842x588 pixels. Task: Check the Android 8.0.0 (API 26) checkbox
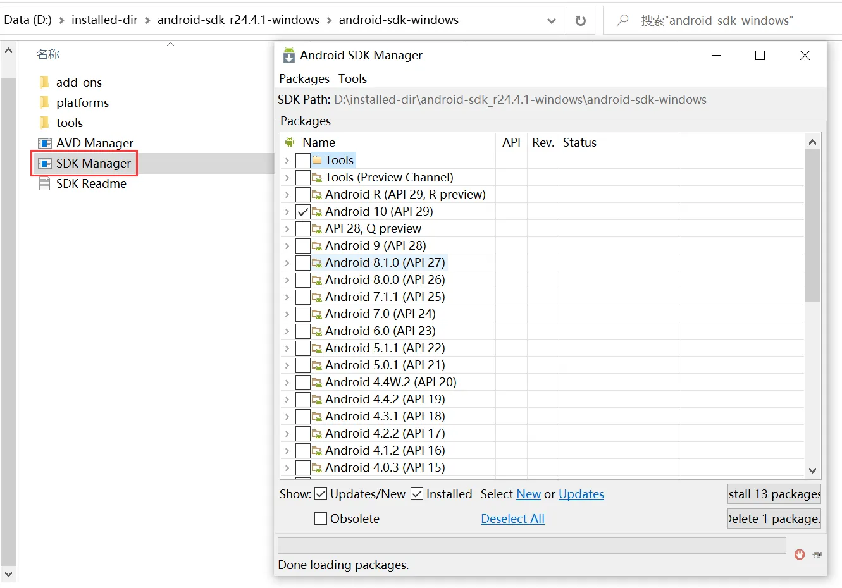pyautogui.click(x=303, y=280)
